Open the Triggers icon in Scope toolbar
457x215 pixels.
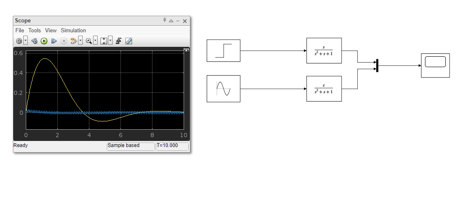point(118,41)
